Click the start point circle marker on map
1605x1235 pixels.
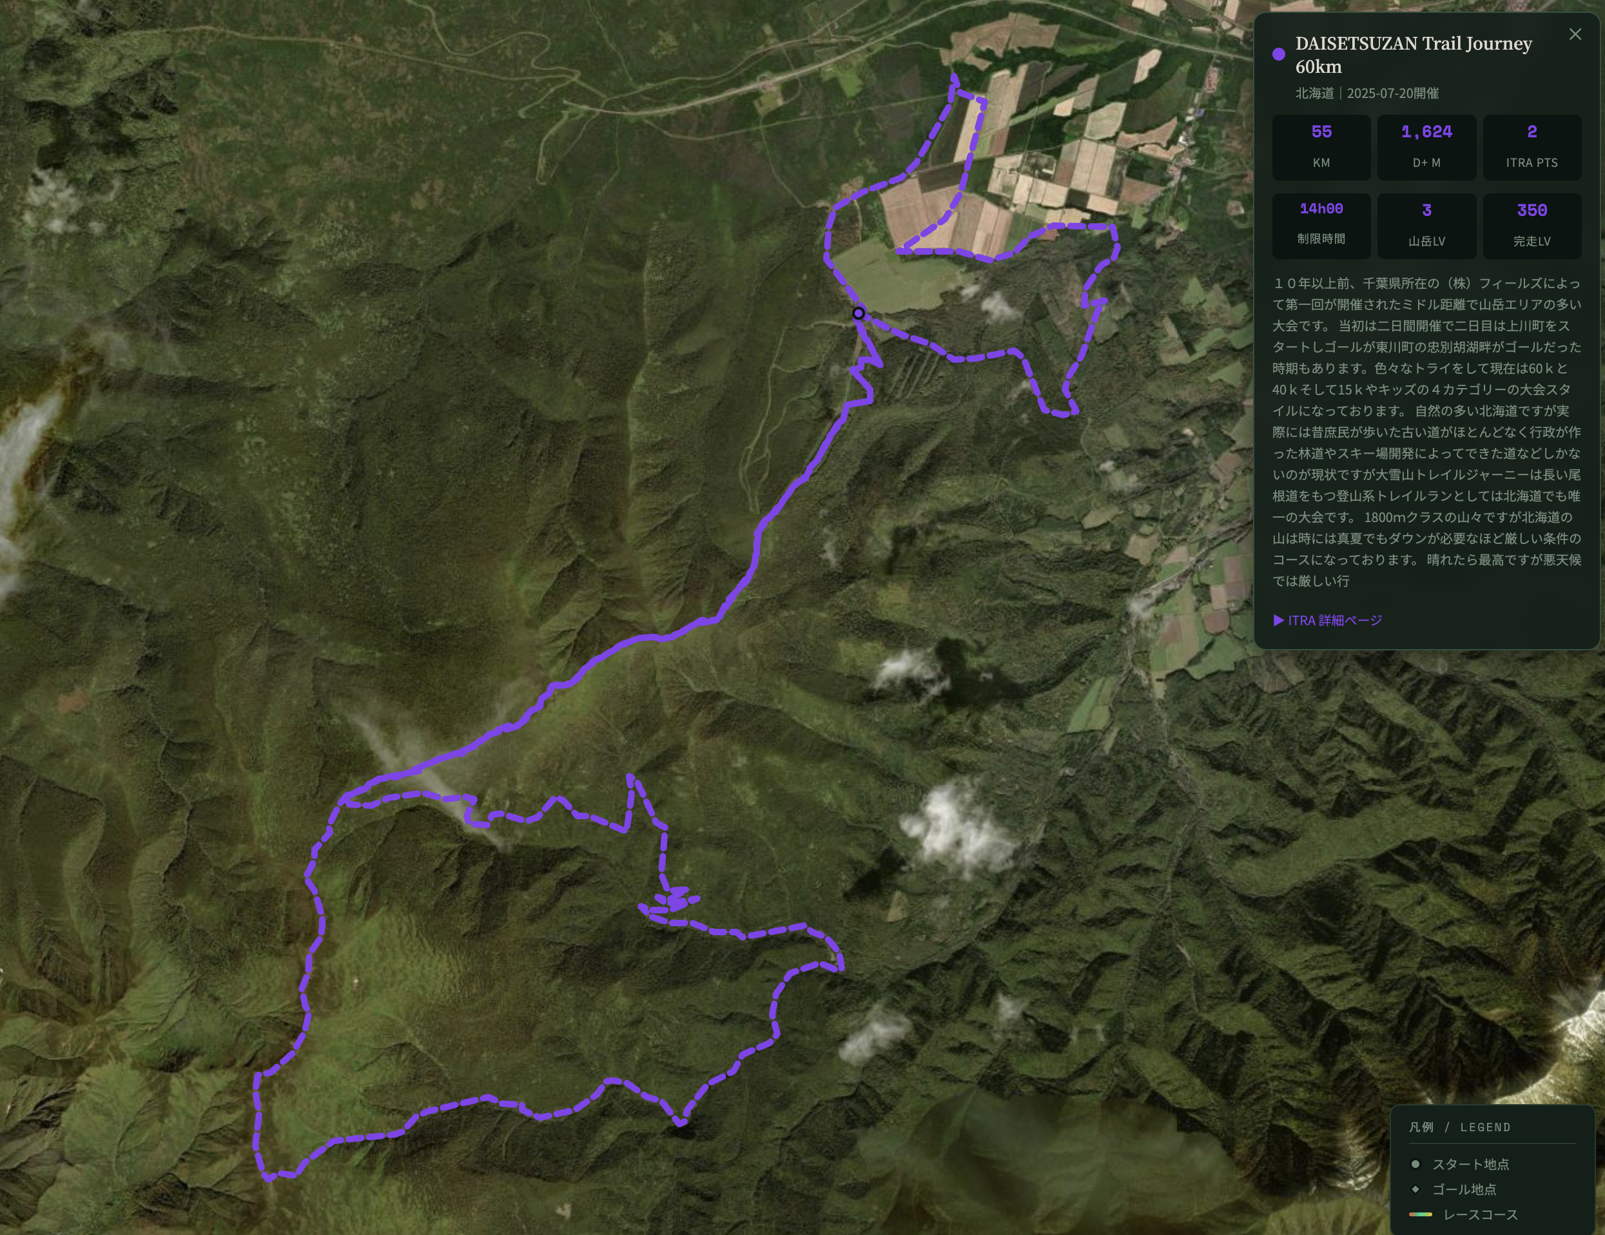pyautogui.click(x=859, y=314)
